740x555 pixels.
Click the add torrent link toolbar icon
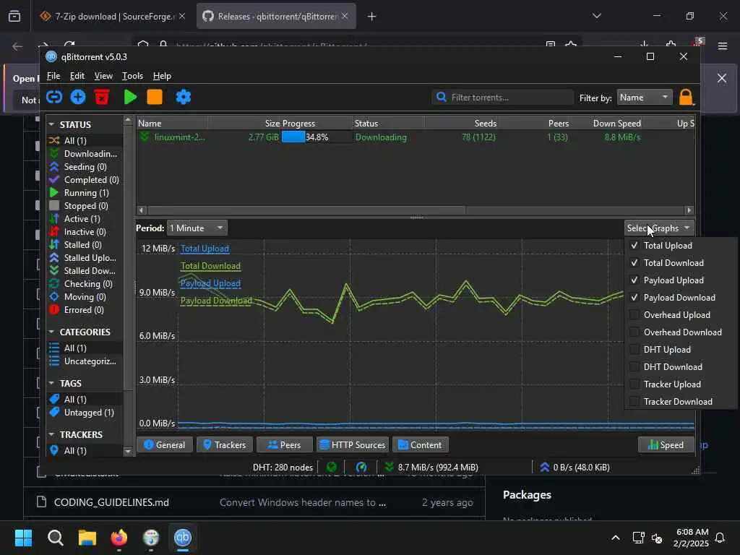coord(54,98)
